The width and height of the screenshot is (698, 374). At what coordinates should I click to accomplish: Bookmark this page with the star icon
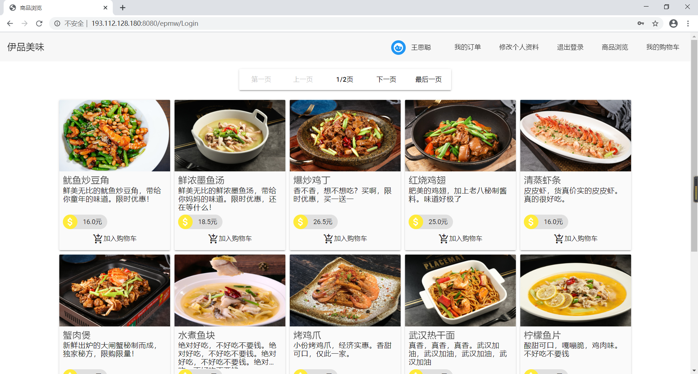click(x=655, y=24)
